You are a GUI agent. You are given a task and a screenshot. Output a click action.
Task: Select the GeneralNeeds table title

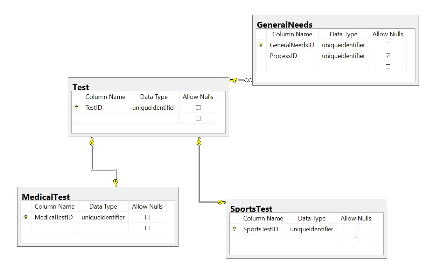point(285,24)
